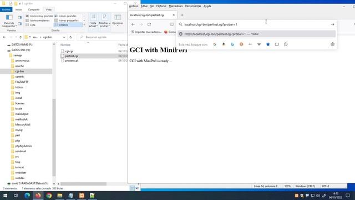Image resolution: width=355 pixels, height=200 pixels.
Task: Select the cgi.cgi file
Action: [x=69, y=51]
